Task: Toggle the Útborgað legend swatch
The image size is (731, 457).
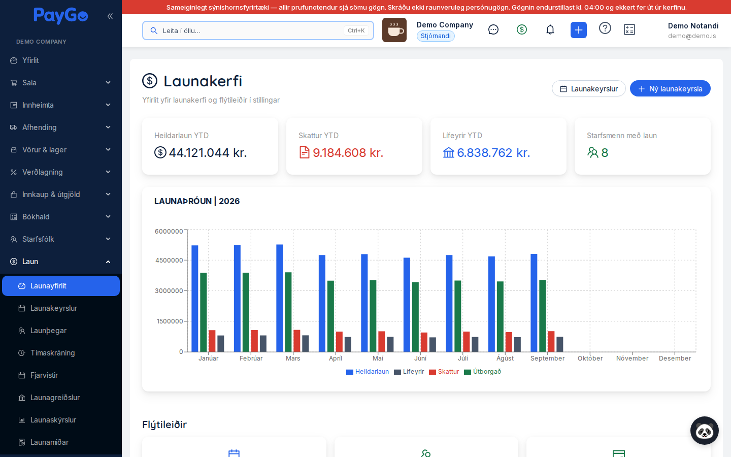Action: pos(468,372)
